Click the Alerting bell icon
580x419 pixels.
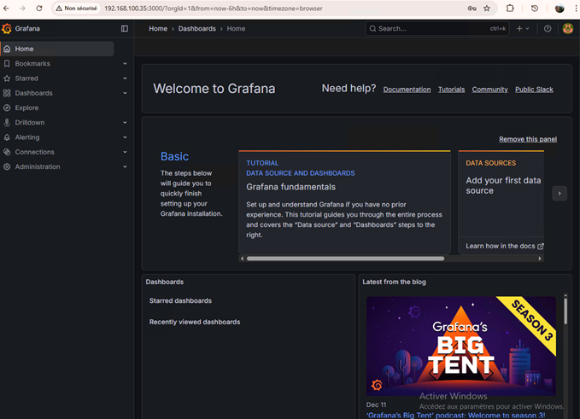pos(7,137)
